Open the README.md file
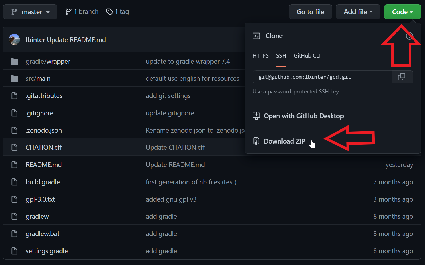The image size is (425, 265). coord(44,165)
